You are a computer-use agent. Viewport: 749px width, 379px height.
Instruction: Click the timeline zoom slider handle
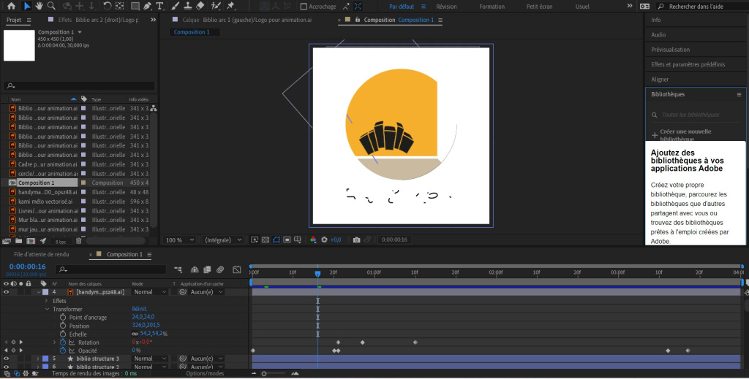[263, 374]
